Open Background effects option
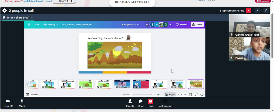 point(165,103)
